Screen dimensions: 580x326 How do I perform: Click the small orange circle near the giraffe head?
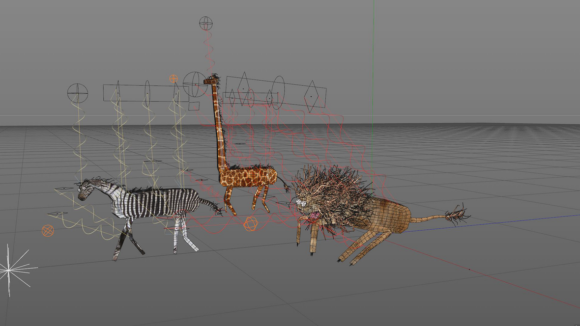point(174,78)
